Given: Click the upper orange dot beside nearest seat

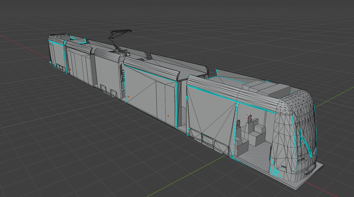Looking at the screenshot, I should tap(237, 147).
